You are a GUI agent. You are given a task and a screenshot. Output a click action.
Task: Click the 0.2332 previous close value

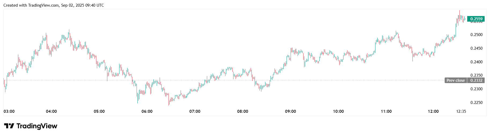pos(476,80)
